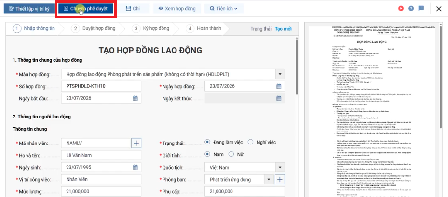Go to step 2 Duyệt hợp đồng
Image resolution: width=448 pixels, height=197 pixels.
(94, 28)
